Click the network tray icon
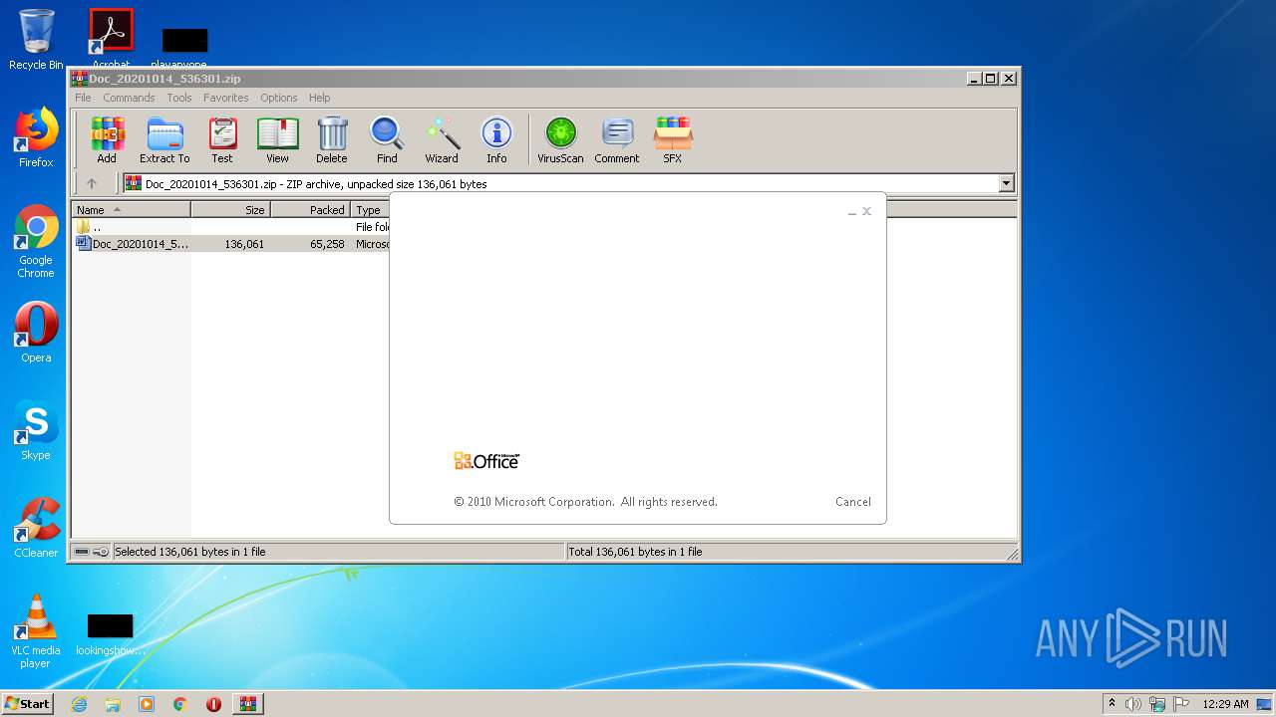 (x=1156, y=704)
